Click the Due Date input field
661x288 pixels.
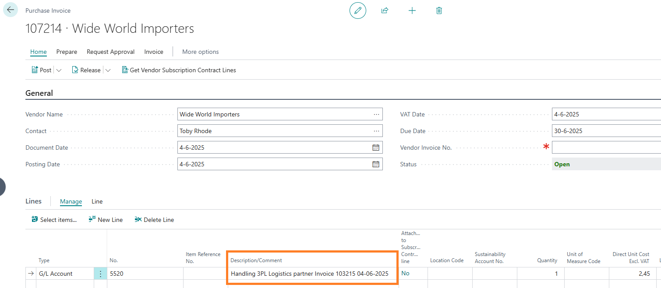(606, 131)
